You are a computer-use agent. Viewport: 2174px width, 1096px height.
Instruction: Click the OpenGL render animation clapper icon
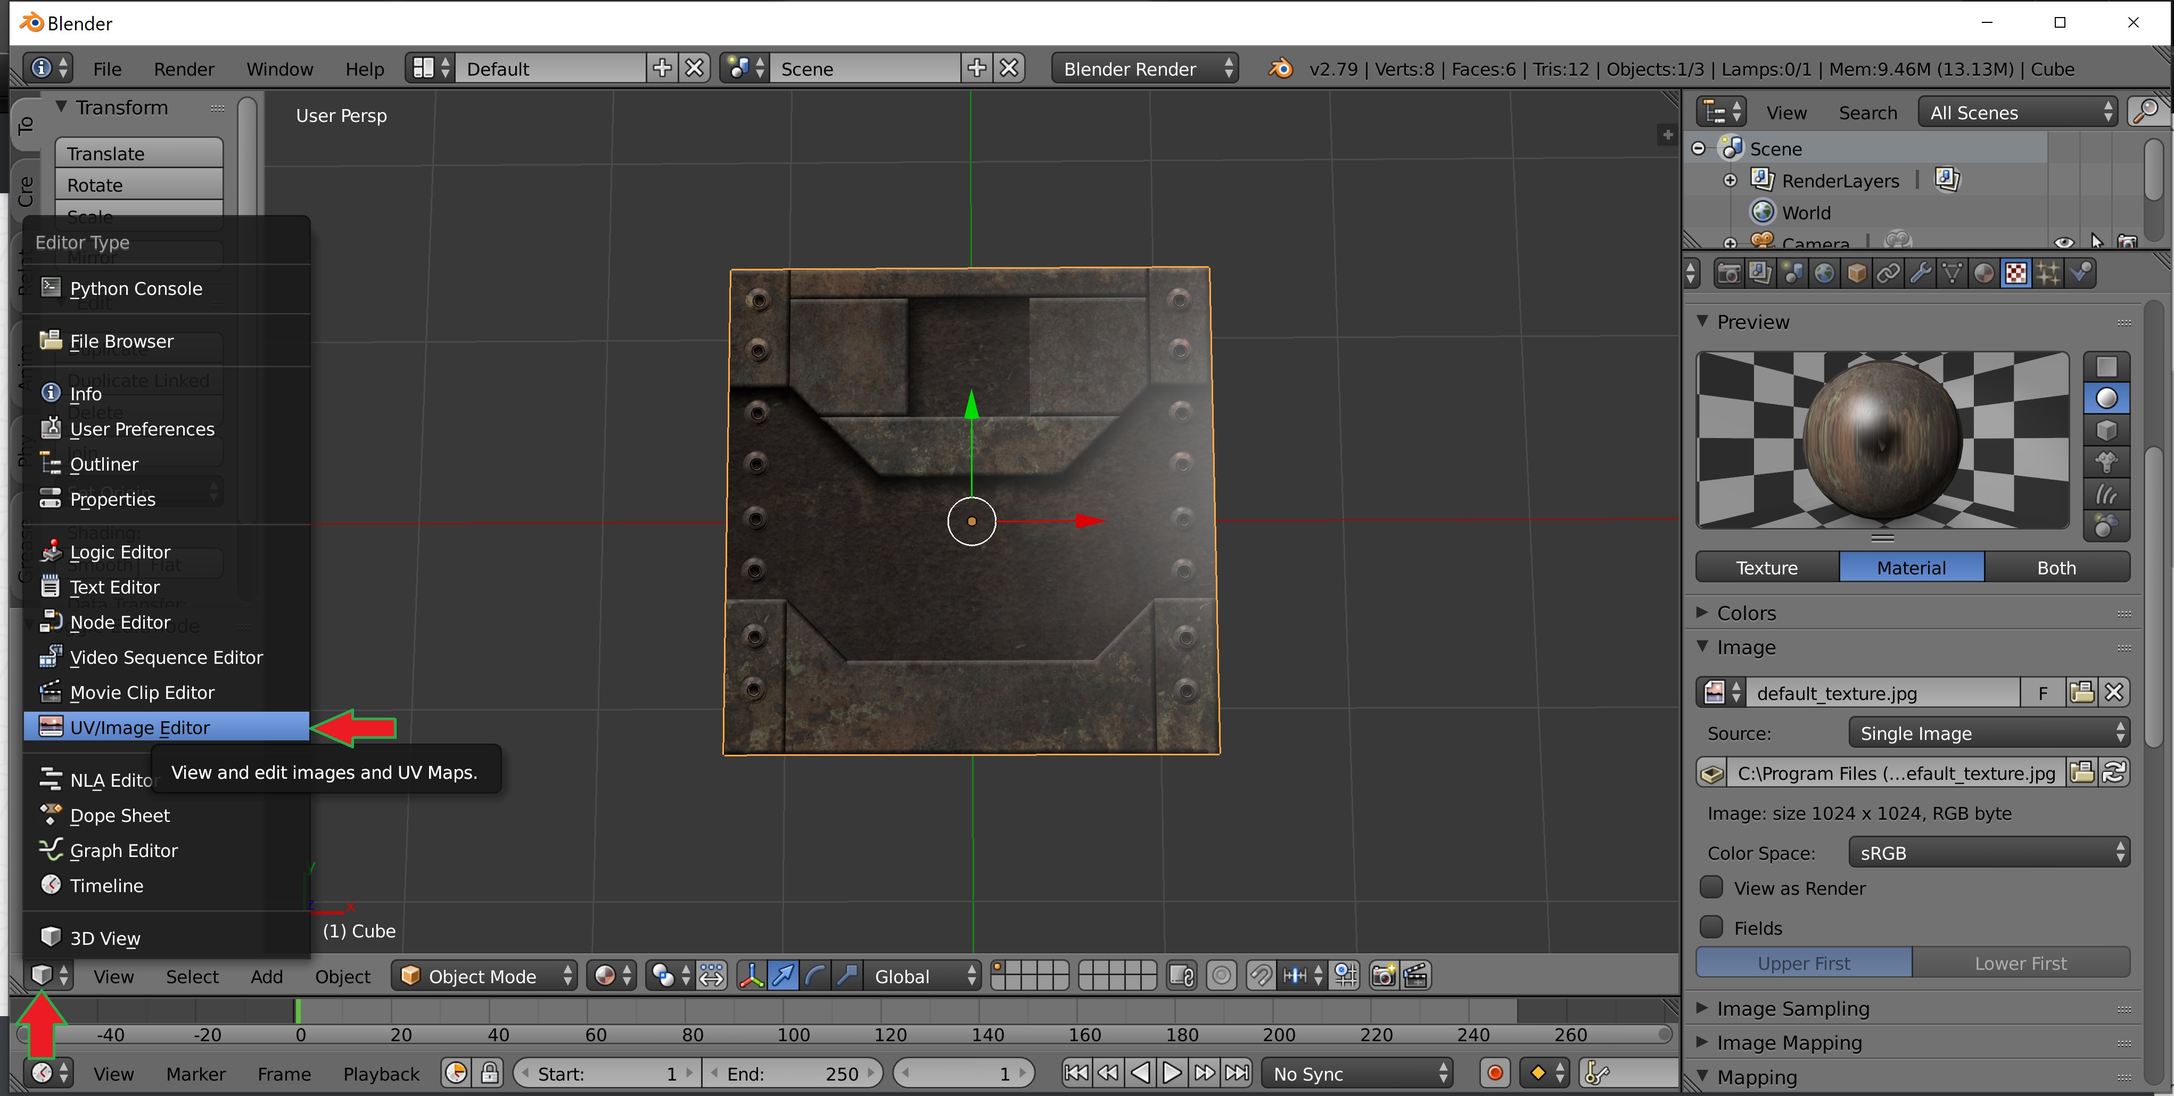click(1415, 976)
